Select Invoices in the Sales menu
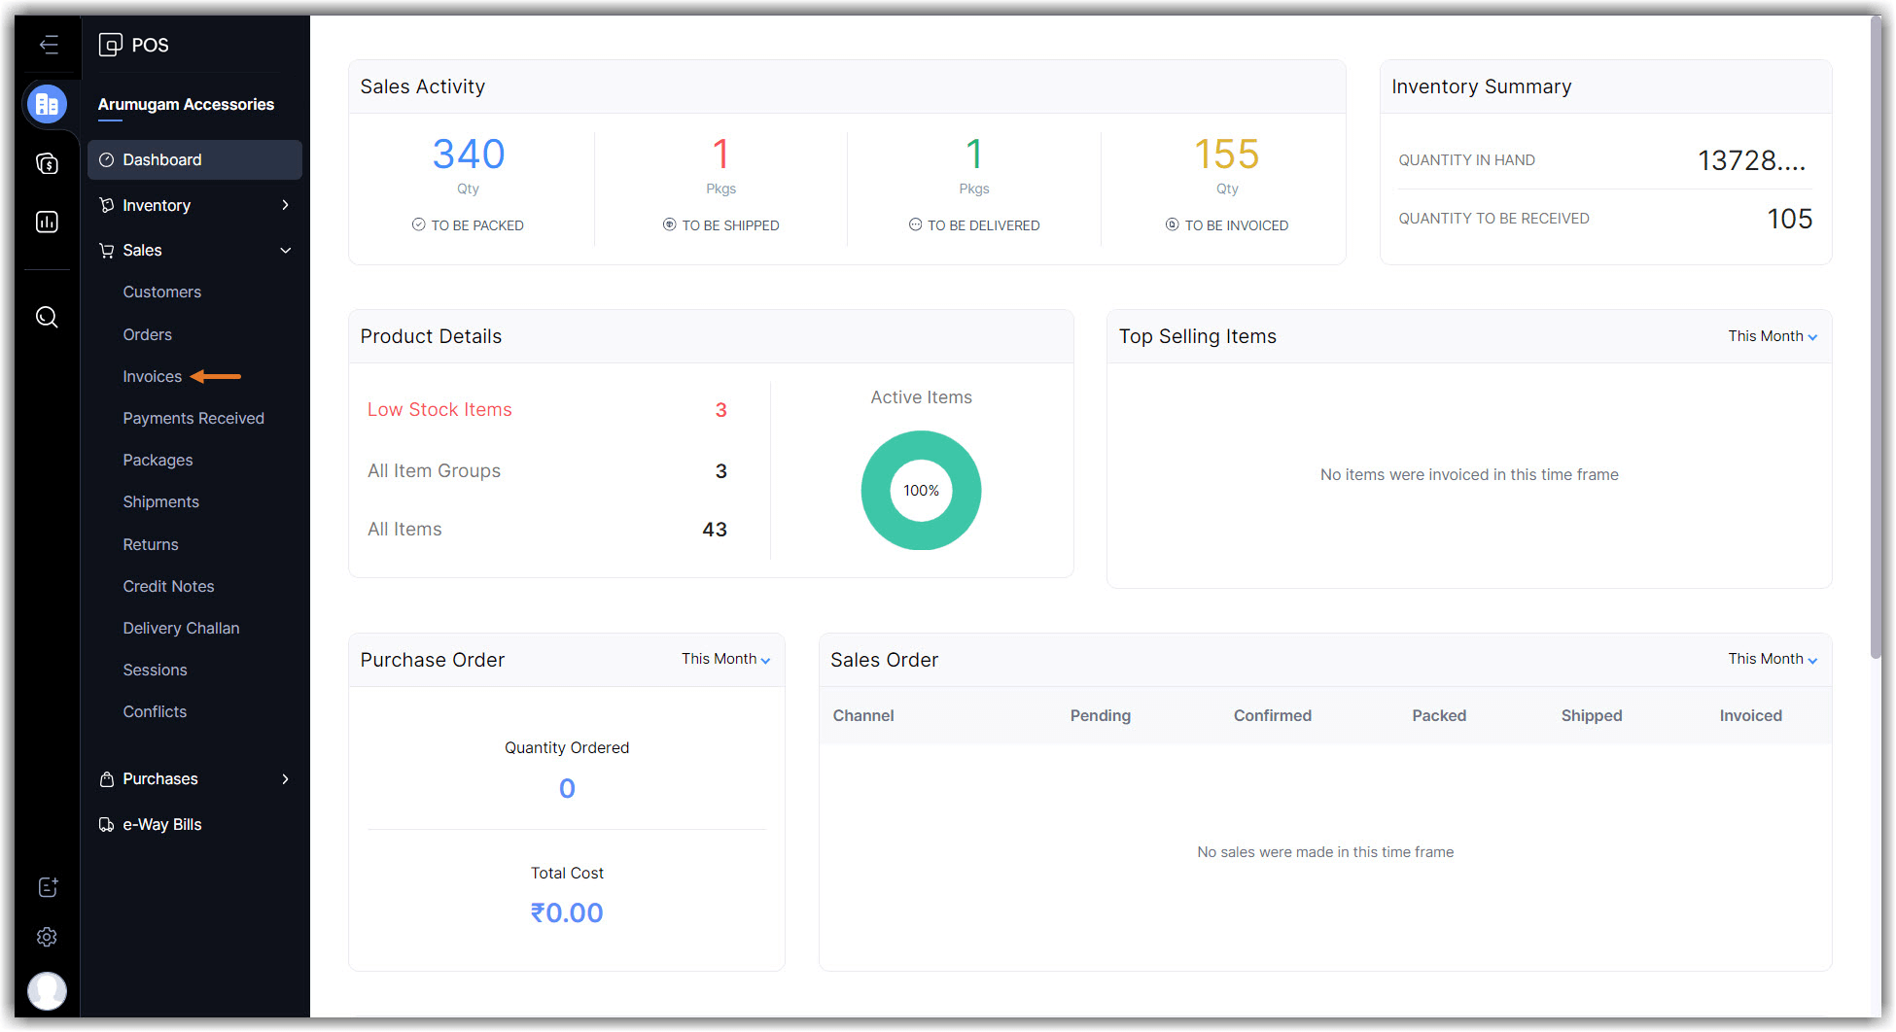Image resolution: width=1896 pixels, height=1032 pixels. tap(152, 377)
